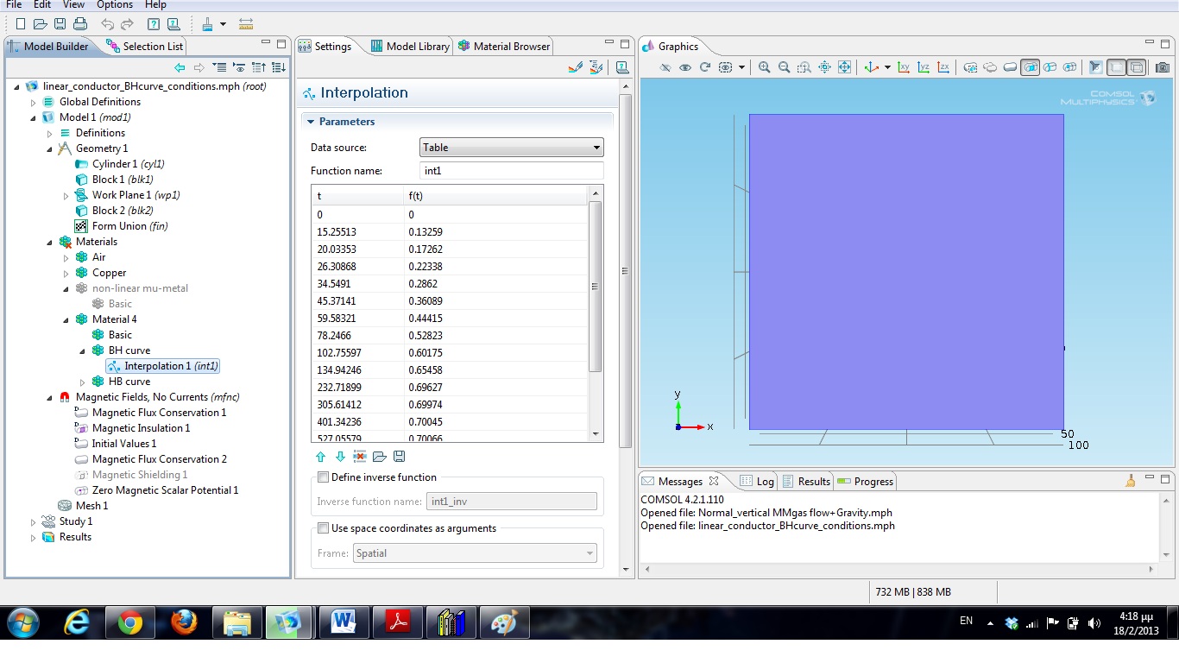Open the Options menu
This screenshot has width=1179, height=663.
click(114, 5)
